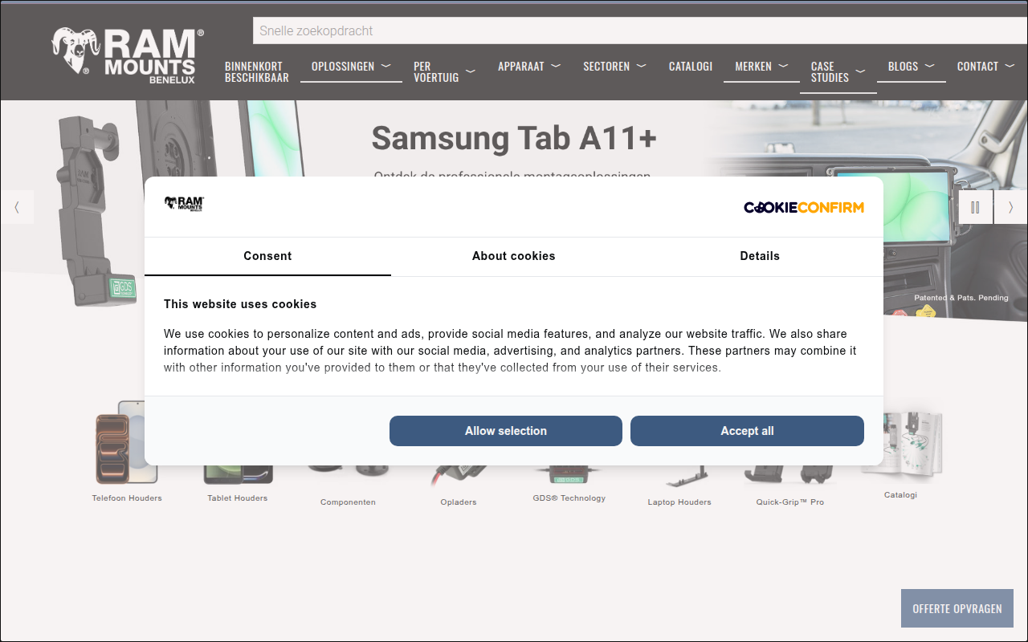Switch to the About cookies tab
Screen dimensions: 1028x642
coord(513,256)
